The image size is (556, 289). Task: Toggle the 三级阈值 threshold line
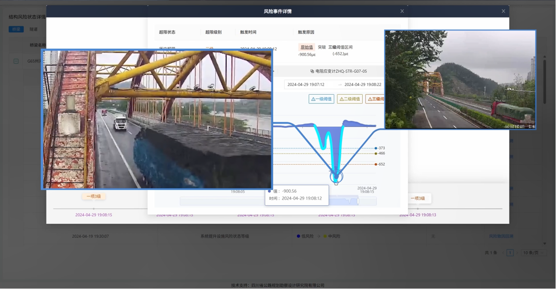click(x=375, y=99)
